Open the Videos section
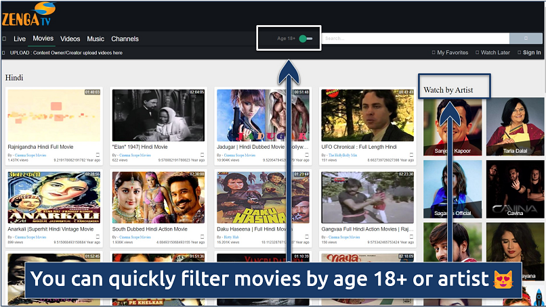 70,39
